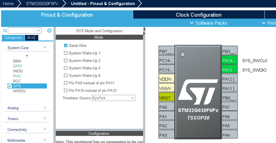276x143 pixels.
Task: Click the SYS_SWDIO pin label
Action: coord(254,70)
